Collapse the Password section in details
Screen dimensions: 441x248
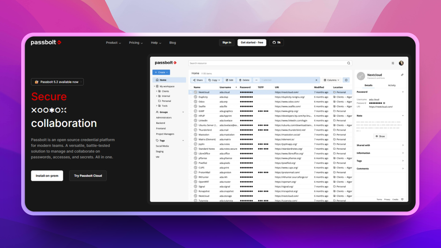tap(403, 92)
